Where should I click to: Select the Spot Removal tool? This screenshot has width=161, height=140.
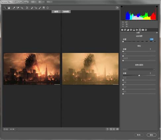[32, 8]
